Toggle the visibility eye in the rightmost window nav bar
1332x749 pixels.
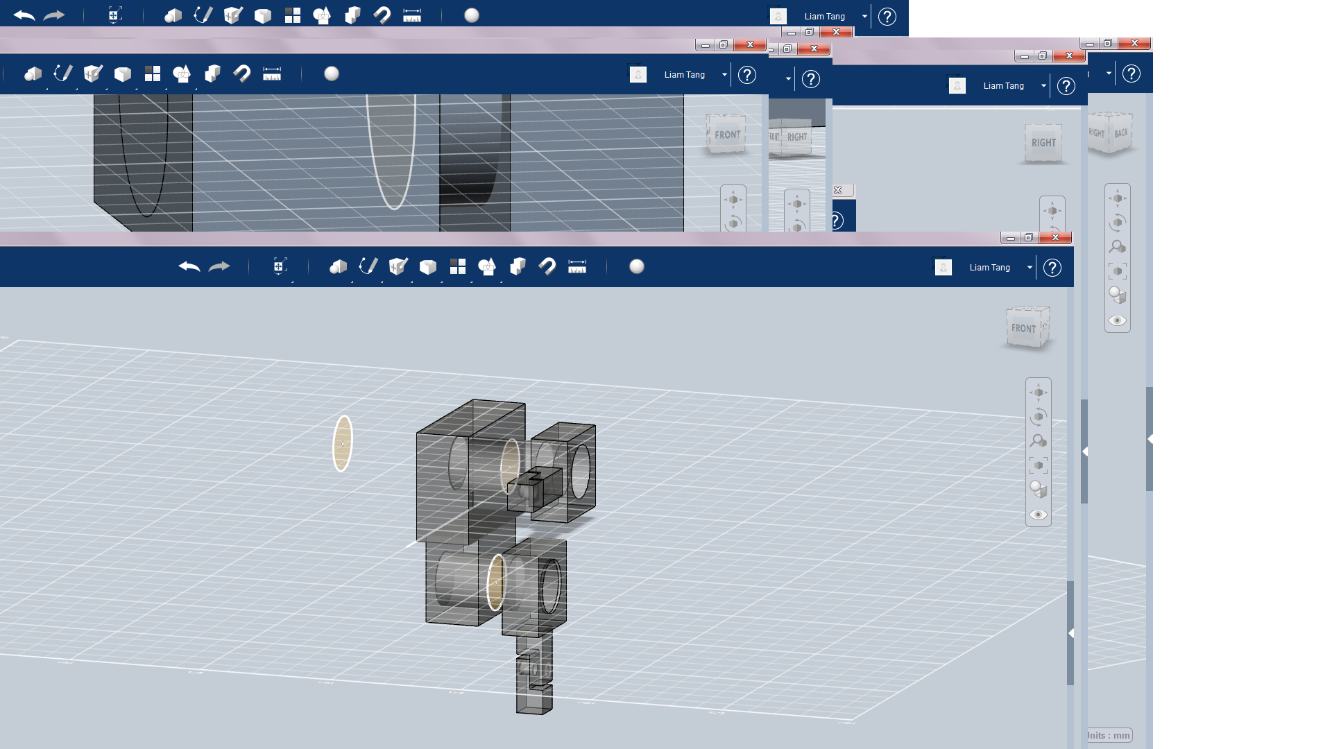pyautogui.click(x=1118, y=320)
